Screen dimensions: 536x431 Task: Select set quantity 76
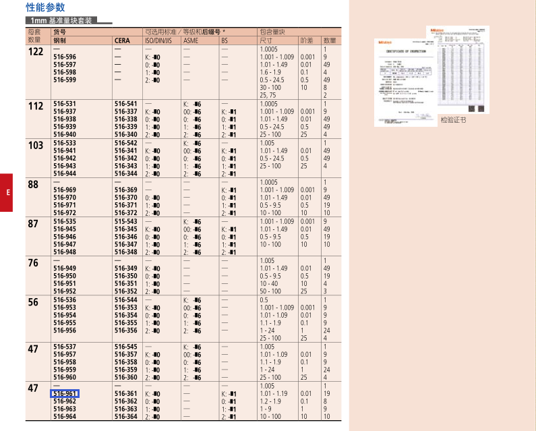[33, 262]
